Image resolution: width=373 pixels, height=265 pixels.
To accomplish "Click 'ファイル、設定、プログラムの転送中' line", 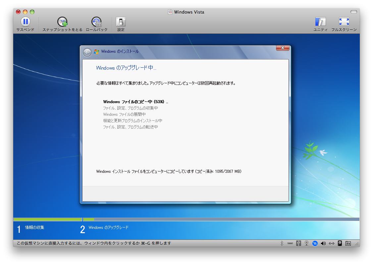I will (131, 127).
